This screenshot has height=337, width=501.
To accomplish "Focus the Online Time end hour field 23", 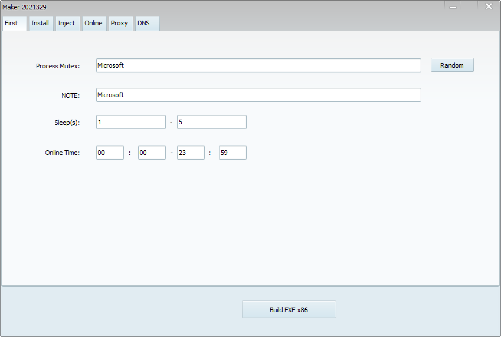I will click(191, 153).
